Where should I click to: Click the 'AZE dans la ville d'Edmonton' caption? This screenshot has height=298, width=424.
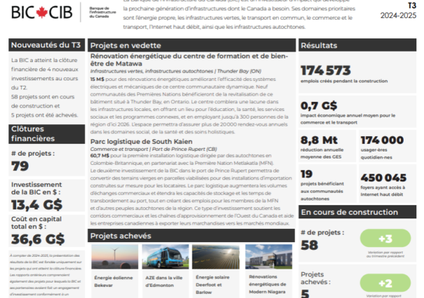click(x=164, y=281)
